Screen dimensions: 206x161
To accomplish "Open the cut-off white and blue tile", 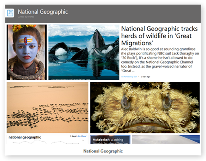I will point(166,139).
